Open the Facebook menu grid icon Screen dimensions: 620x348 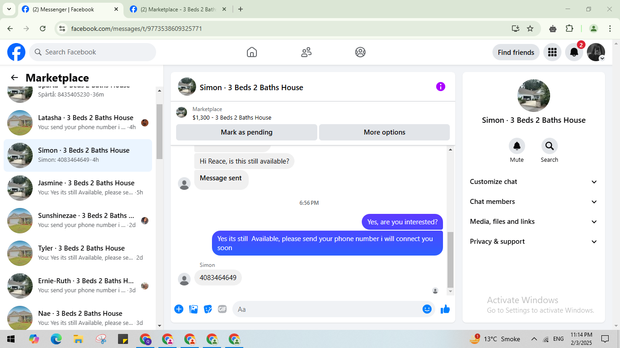(552, 52)
